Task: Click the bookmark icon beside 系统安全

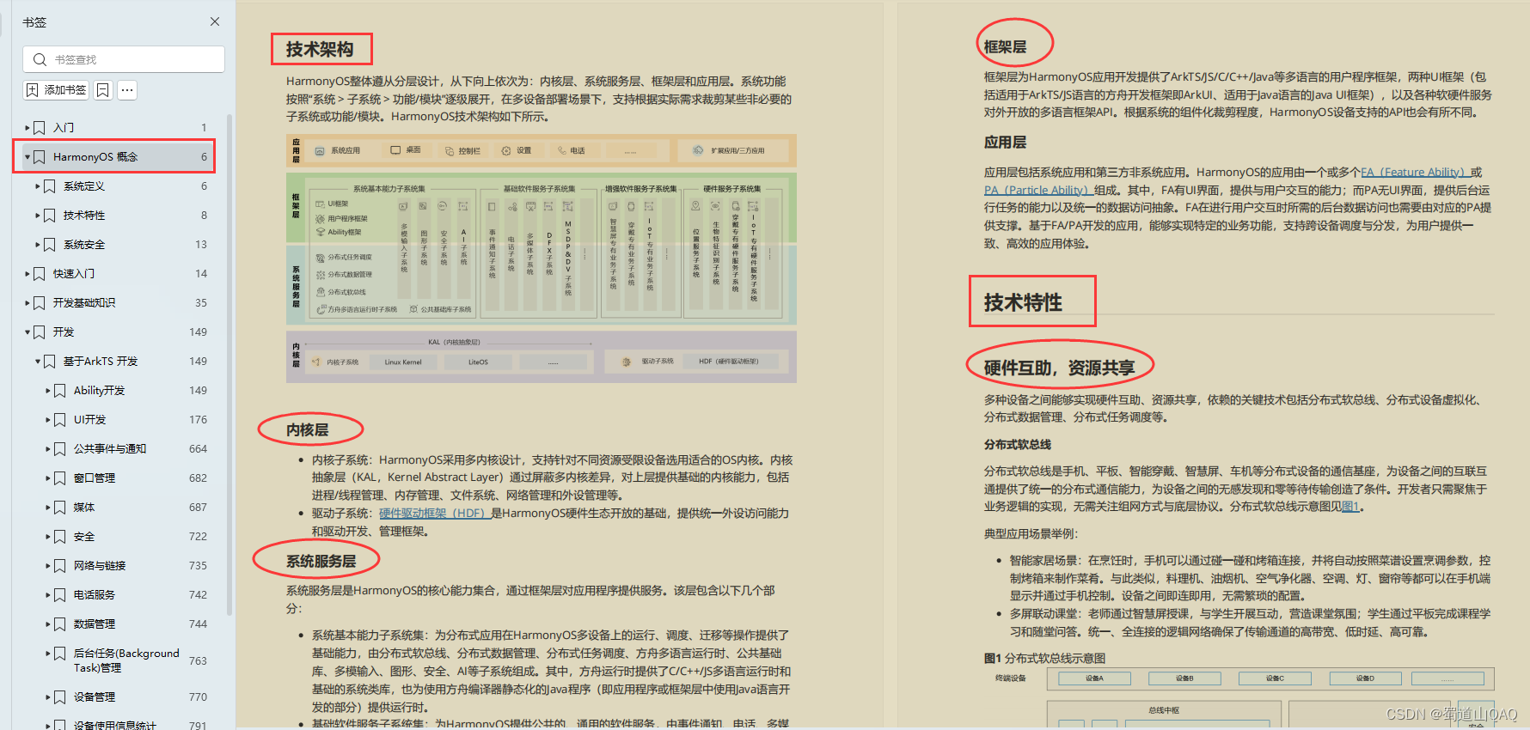Action: point(50,245)
